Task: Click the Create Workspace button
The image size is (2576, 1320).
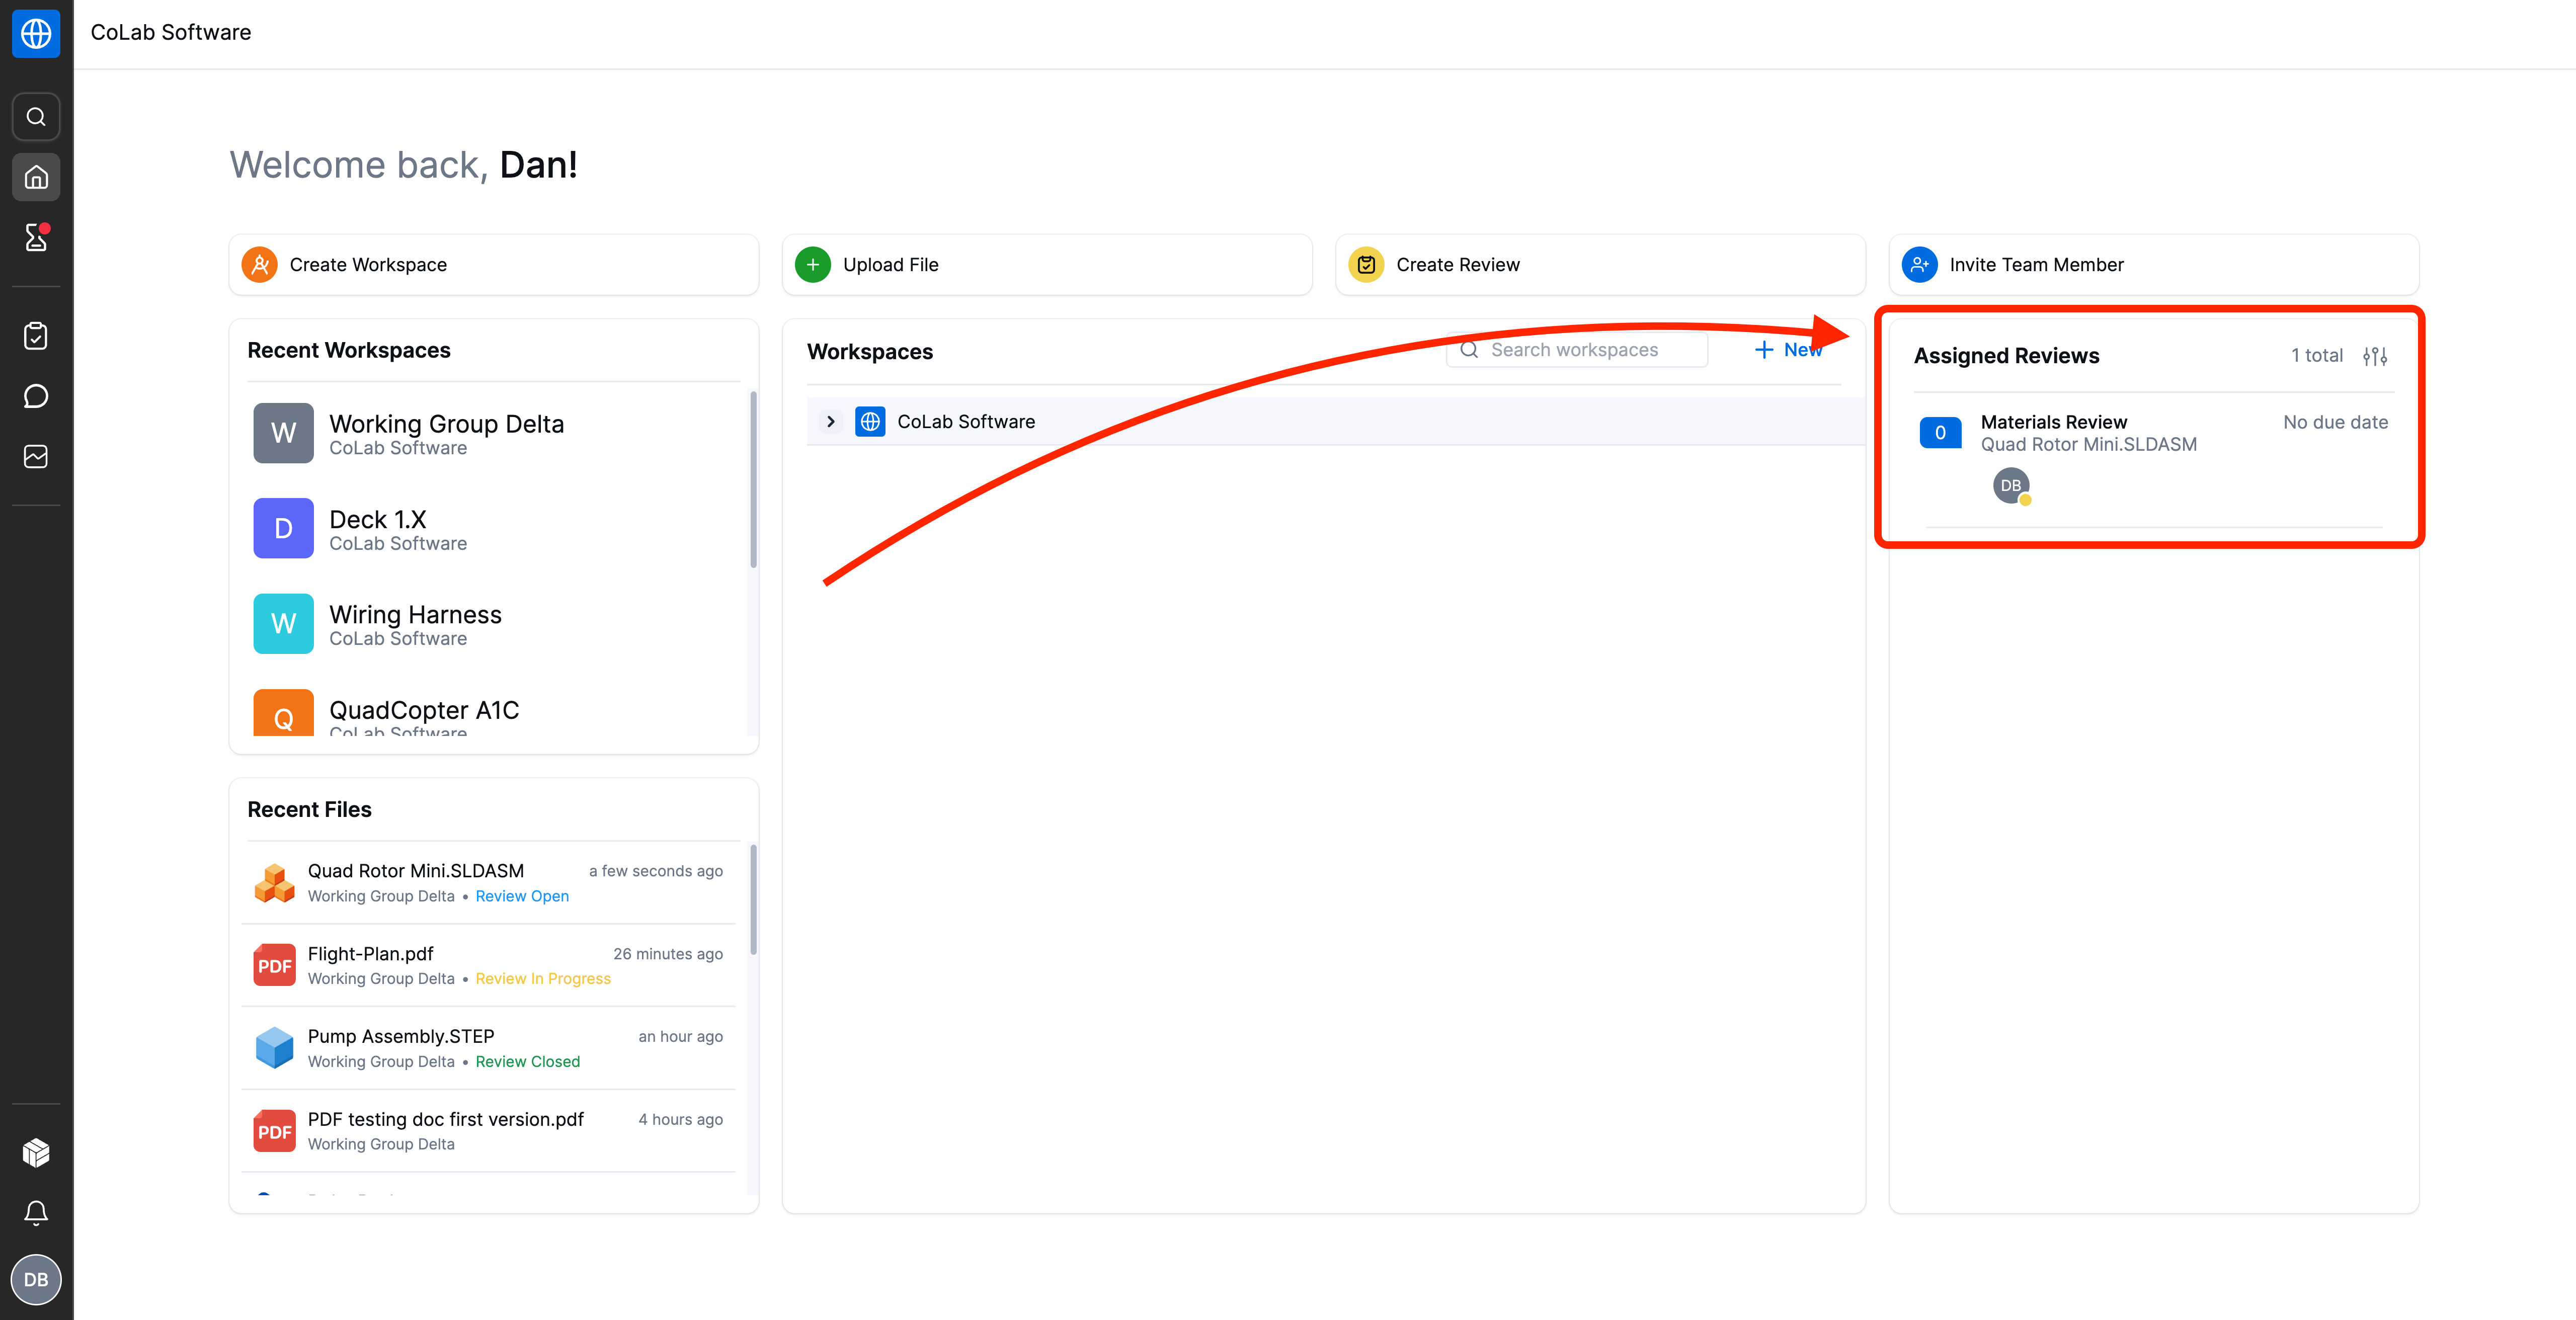Action: point(494,265)
